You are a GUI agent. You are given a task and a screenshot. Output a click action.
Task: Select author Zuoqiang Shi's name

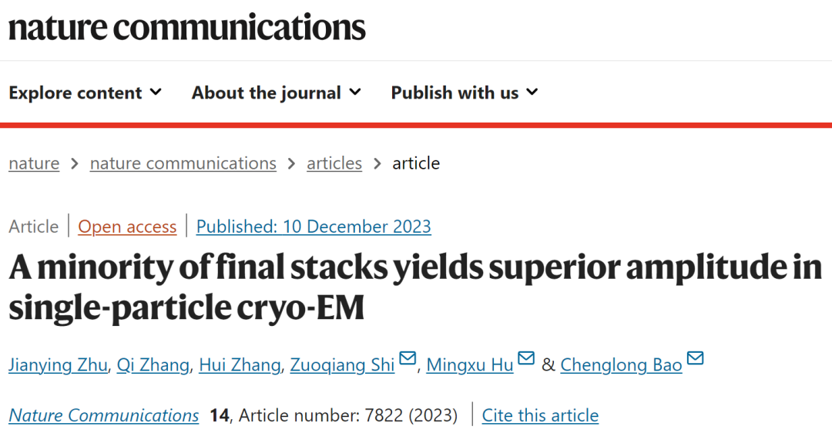(x=342, y=364)
